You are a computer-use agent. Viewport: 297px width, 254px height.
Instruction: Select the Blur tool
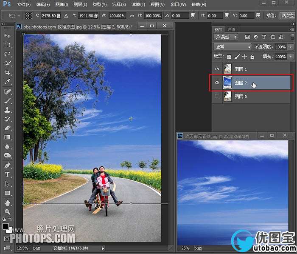point(7,146)
